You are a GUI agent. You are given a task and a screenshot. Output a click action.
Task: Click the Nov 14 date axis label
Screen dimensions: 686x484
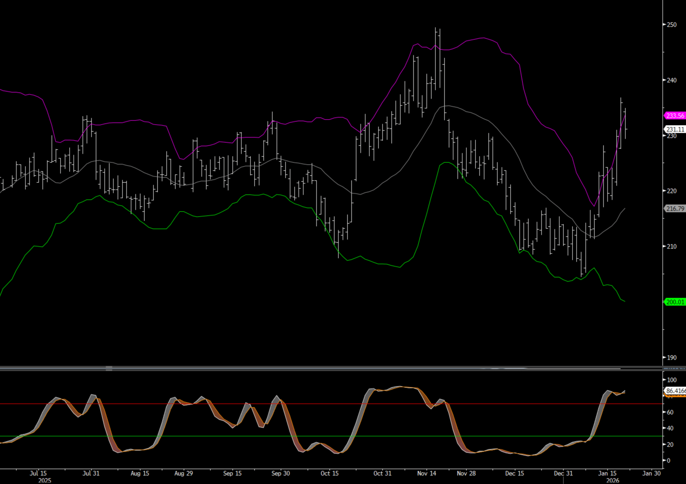tap(427, 473)
